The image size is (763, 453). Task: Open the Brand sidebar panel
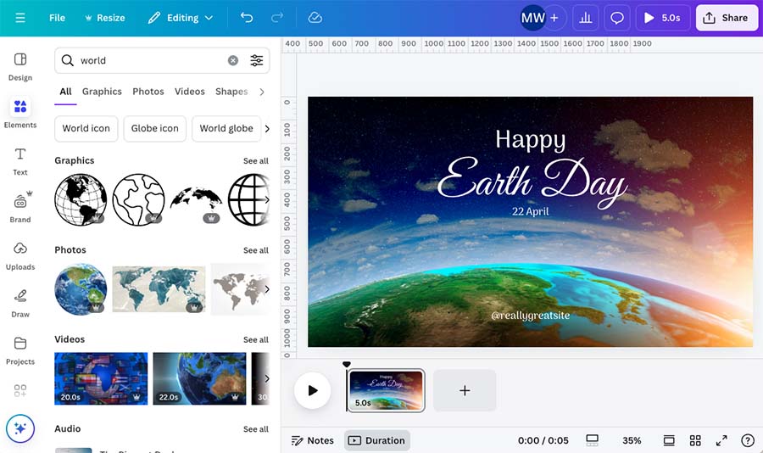click(20, 208)
